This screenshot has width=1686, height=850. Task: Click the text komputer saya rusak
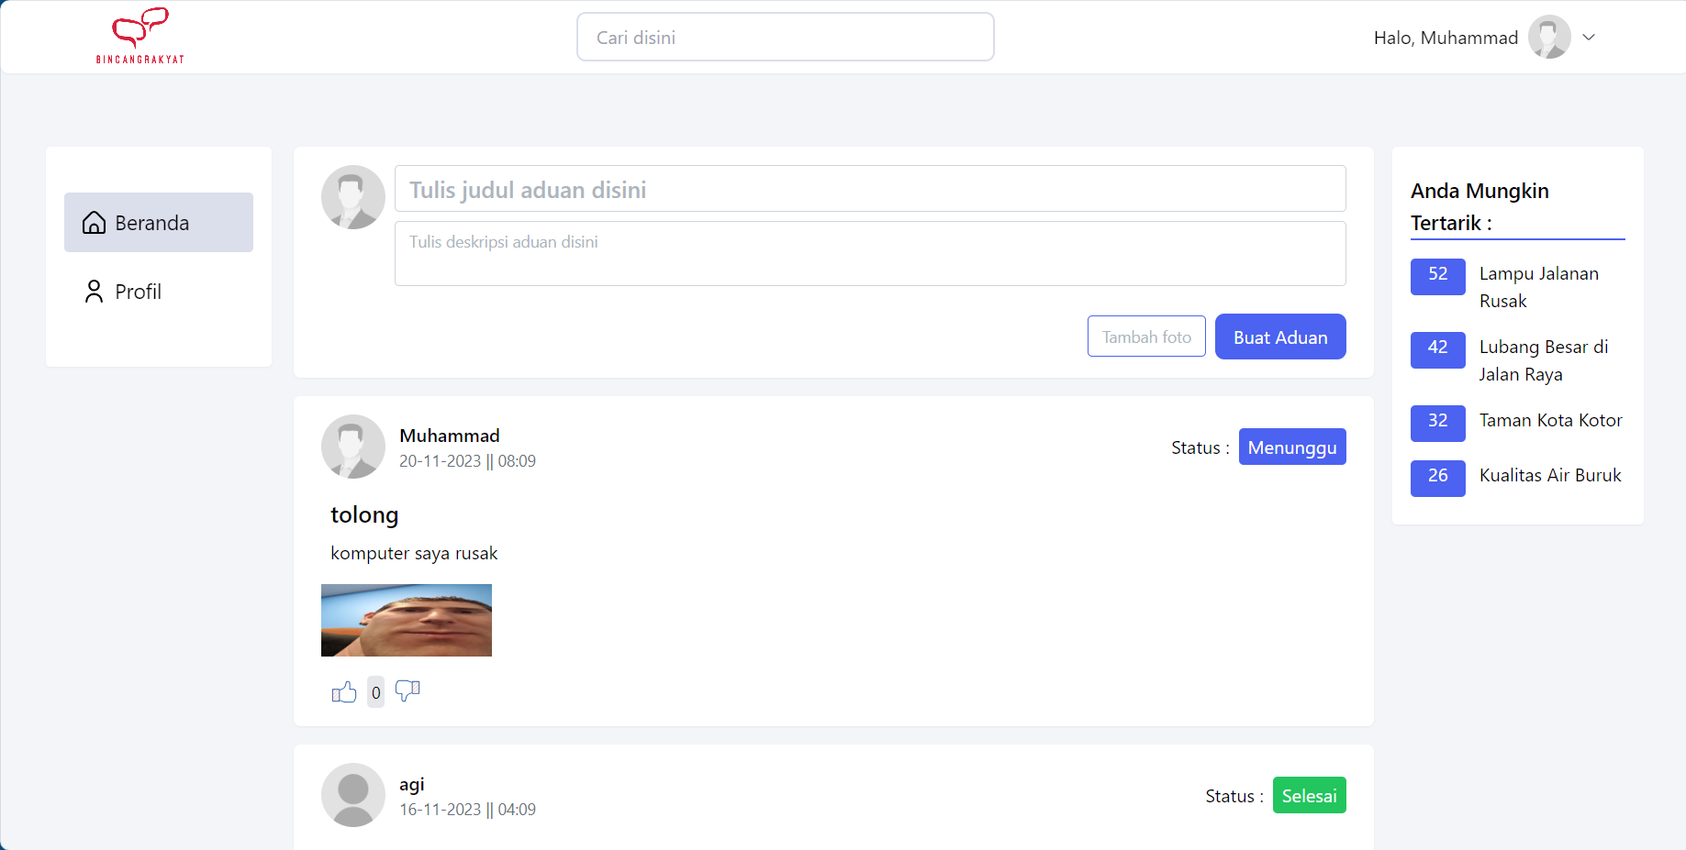tap(414, 553)
